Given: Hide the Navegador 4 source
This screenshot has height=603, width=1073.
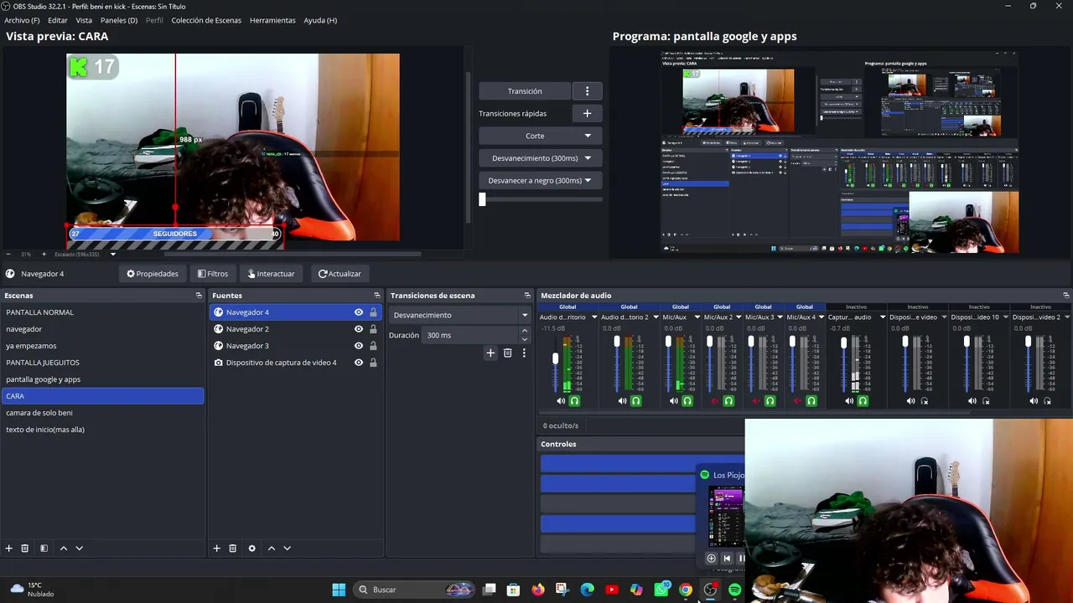Looking at the screenshot, I should 359,312.
